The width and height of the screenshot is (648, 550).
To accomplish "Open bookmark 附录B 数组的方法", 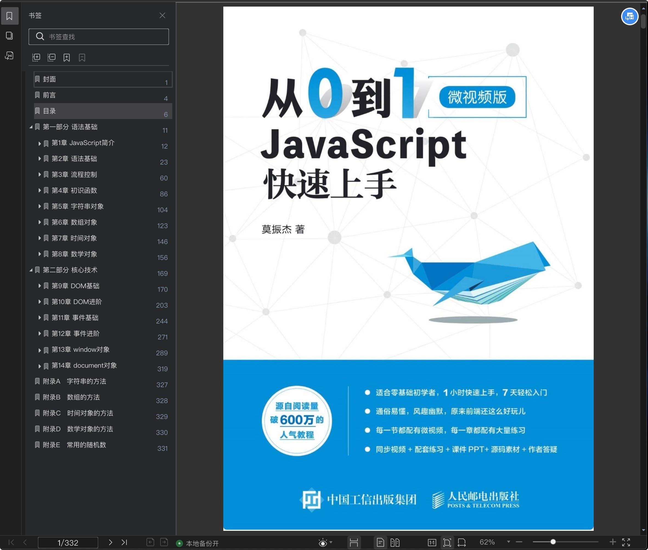I will (x=103, y=397).
